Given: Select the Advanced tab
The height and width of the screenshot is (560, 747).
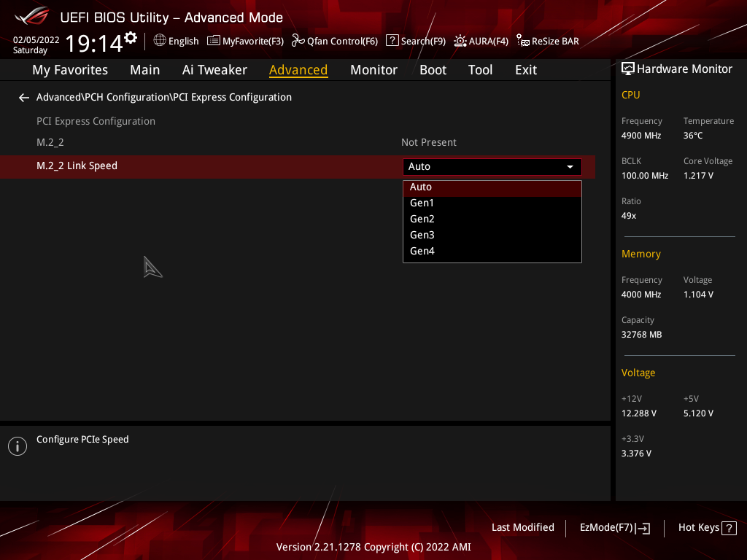Looking at the screenshot, I should 298,70.
